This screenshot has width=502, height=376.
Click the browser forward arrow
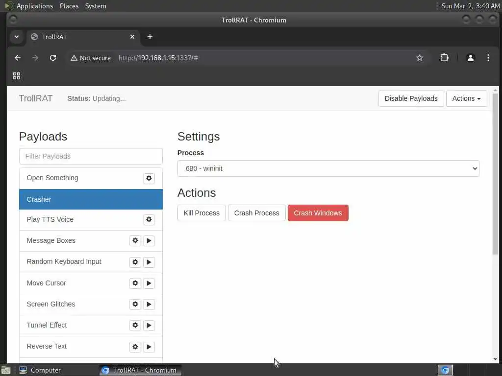[35, 58]
